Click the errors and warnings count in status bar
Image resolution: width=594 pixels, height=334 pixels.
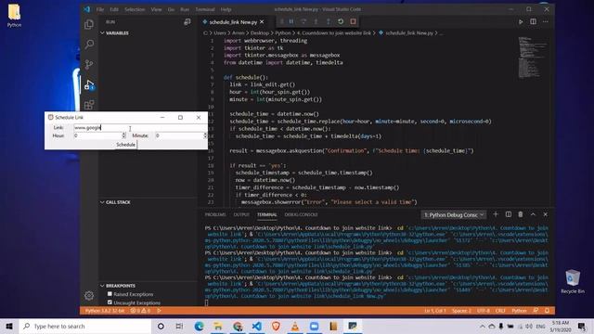point(140,311)
